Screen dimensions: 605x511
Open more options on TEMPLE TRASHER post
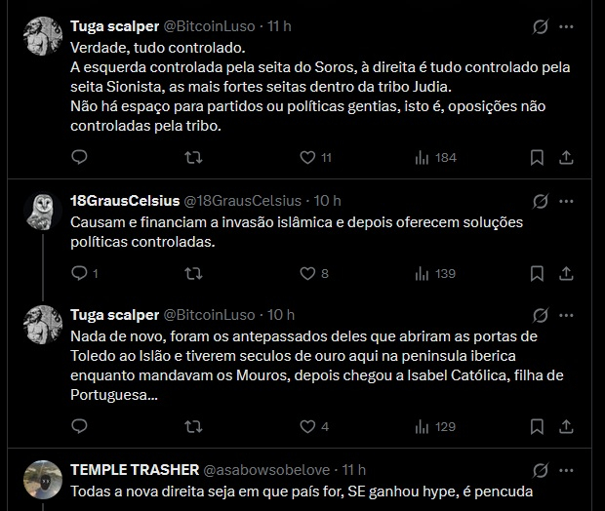pyautogui.click(x=566, y=471)
